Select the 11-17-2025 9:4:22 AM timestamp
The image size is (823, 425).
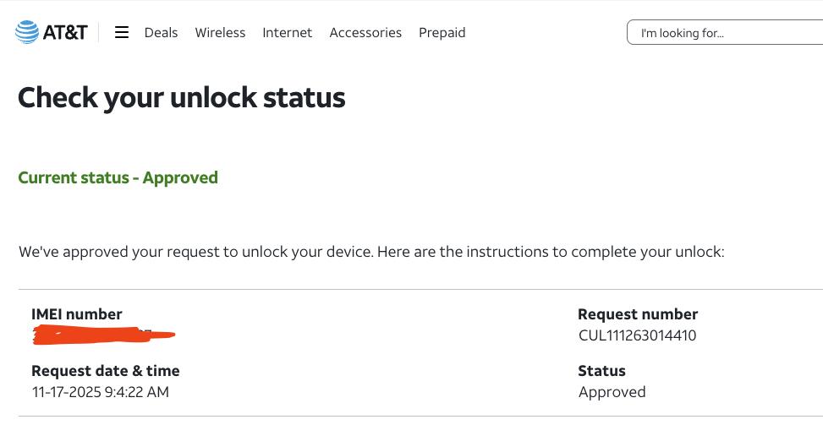coord(101,392)
